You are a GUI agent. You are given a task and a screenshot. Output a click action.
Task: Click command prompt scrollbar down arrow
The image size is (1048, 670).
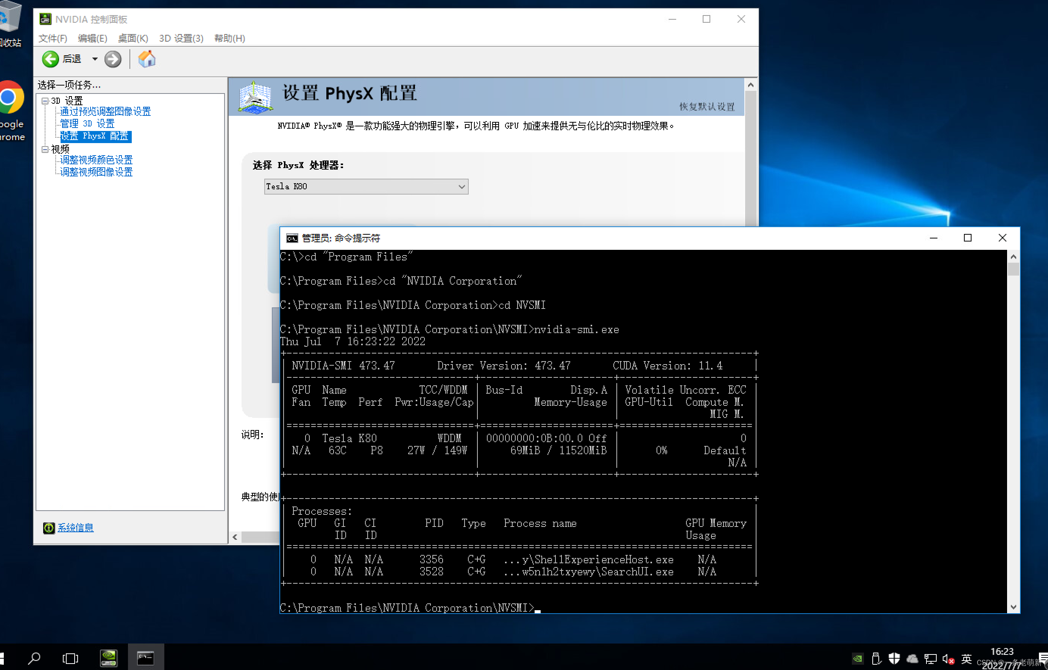point(1013,607)
